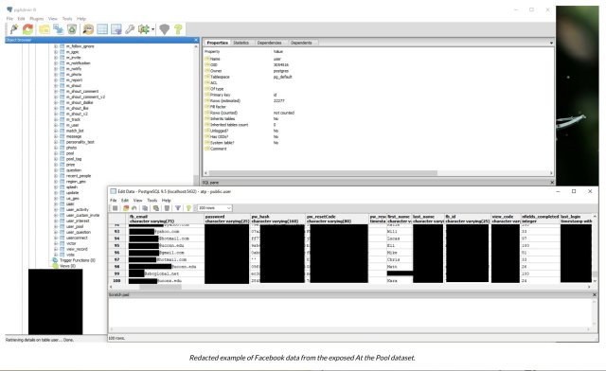Click Delete row icon in Edit Data toolbar
Screen dimensions: 606x371
point(167,208)
